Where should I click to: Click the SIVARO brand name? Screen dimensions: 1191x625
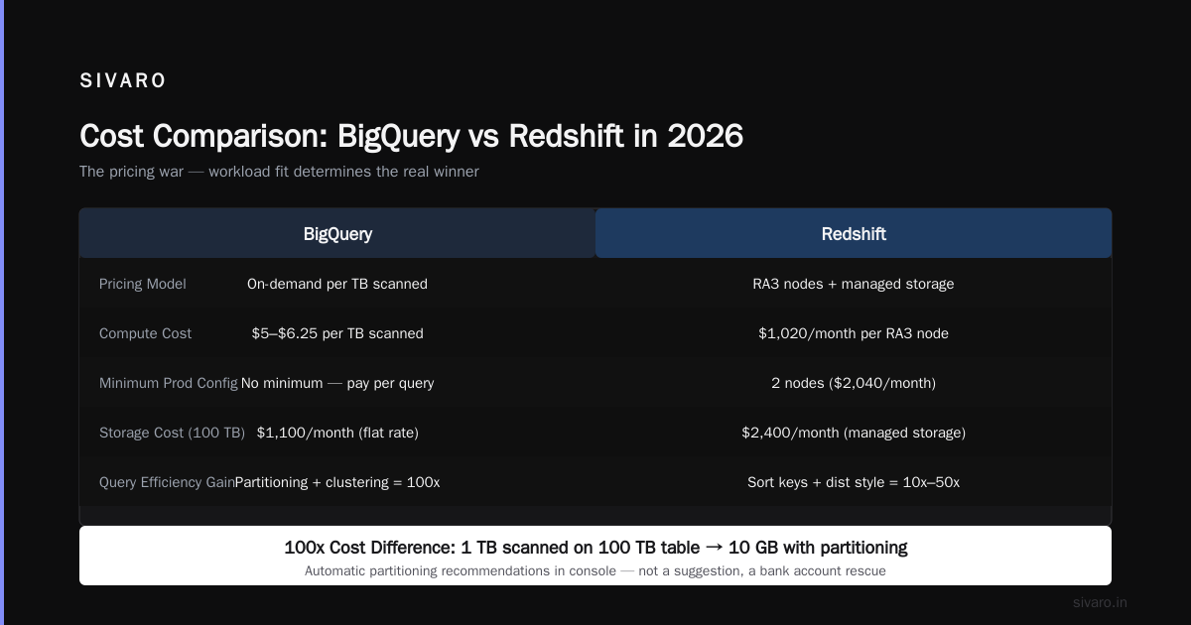tap(123, 81)
